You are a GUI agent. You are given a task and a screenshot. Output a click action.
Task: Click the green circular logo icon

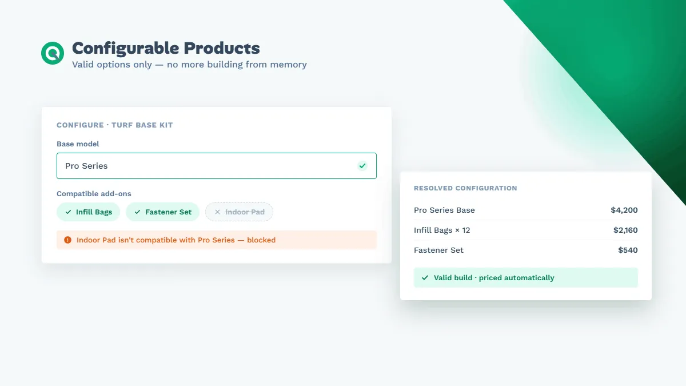pos(53,53)
